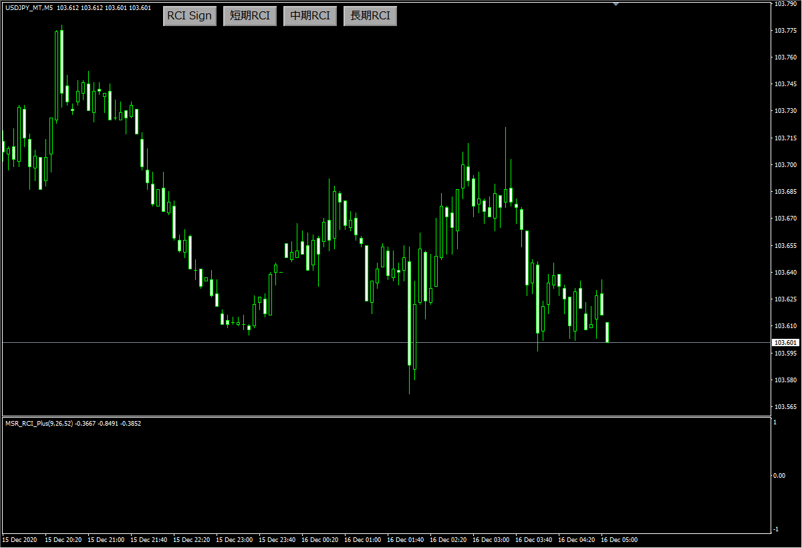
Task: Click the 103.790 label on price scale
Action: (785, 4)
